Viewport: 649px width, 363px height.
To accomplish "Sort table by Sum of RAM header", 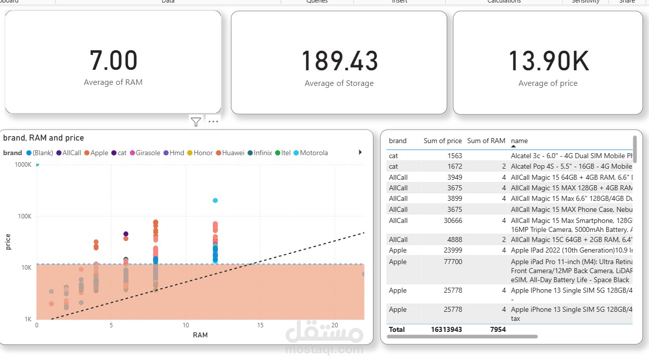I will tap(486, 141).
